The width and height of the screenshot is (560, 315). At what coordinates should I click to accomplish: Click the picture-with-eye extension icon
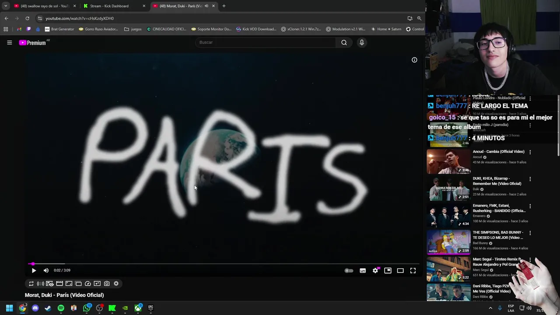point(50,283)
